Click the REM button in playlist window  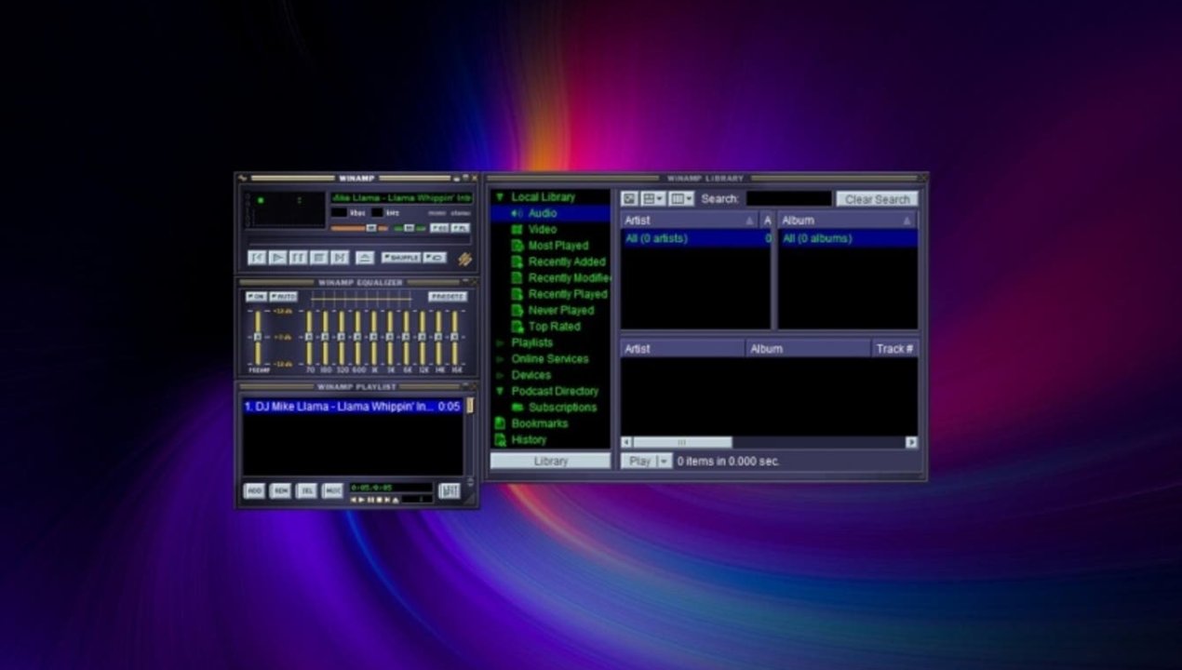coord(280,490)
